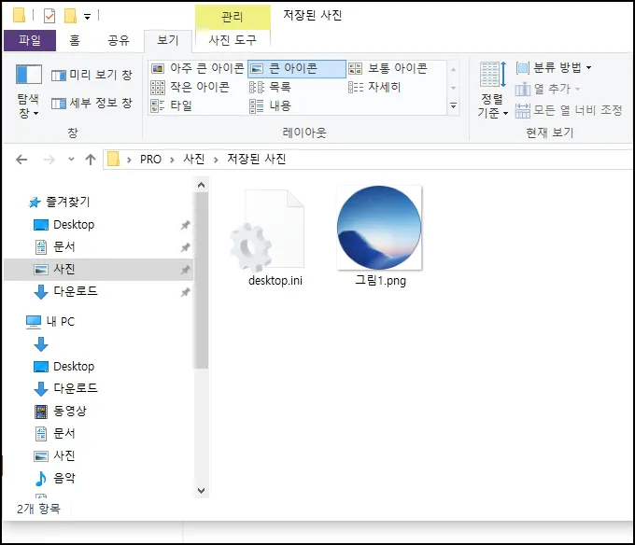Click the unlabeled blue arrow item under 내 PC
This screenshot has height=545, width=635.
[x=41, y=344]
